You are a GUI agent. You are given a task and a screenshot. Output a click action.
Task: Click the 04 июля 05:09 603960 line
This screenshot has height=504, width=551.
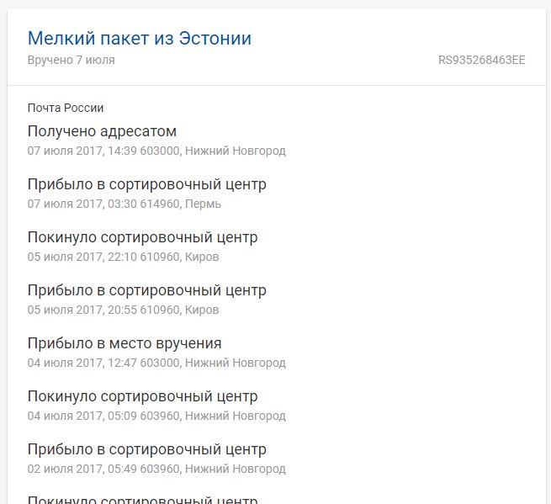click(x=156, y=416)
